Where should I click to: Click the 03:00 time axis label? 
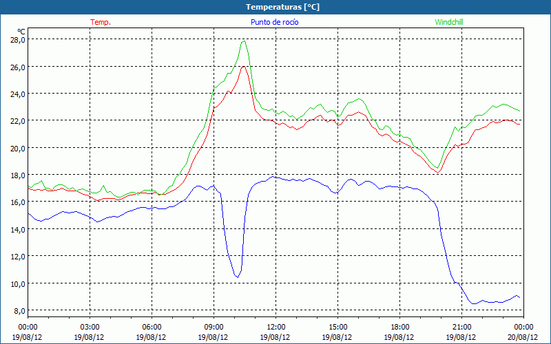tap(90, 327)
